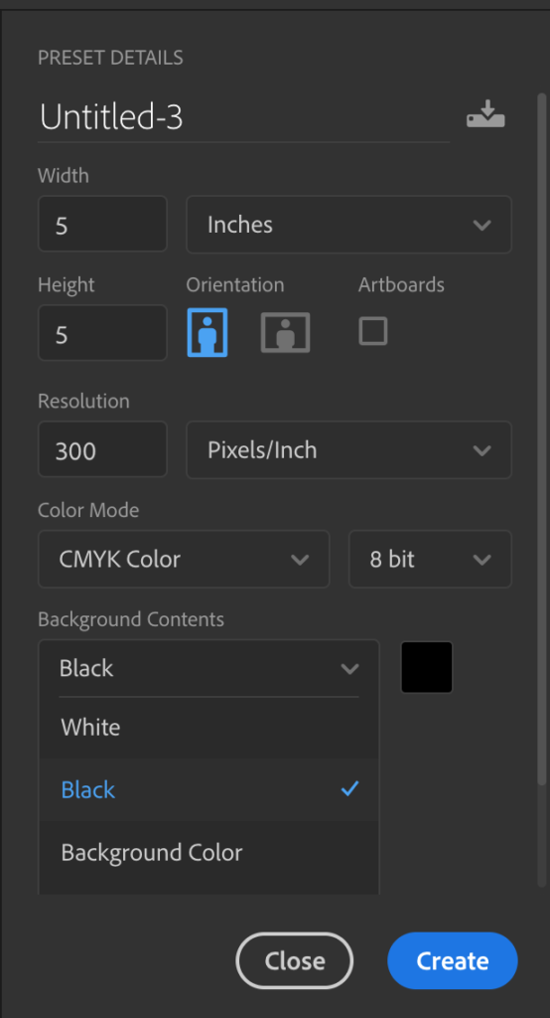Viewport: 550px width, 1018px height.
Task: Click the Close button
Action: pyautogui.click(x=295, y=961)
